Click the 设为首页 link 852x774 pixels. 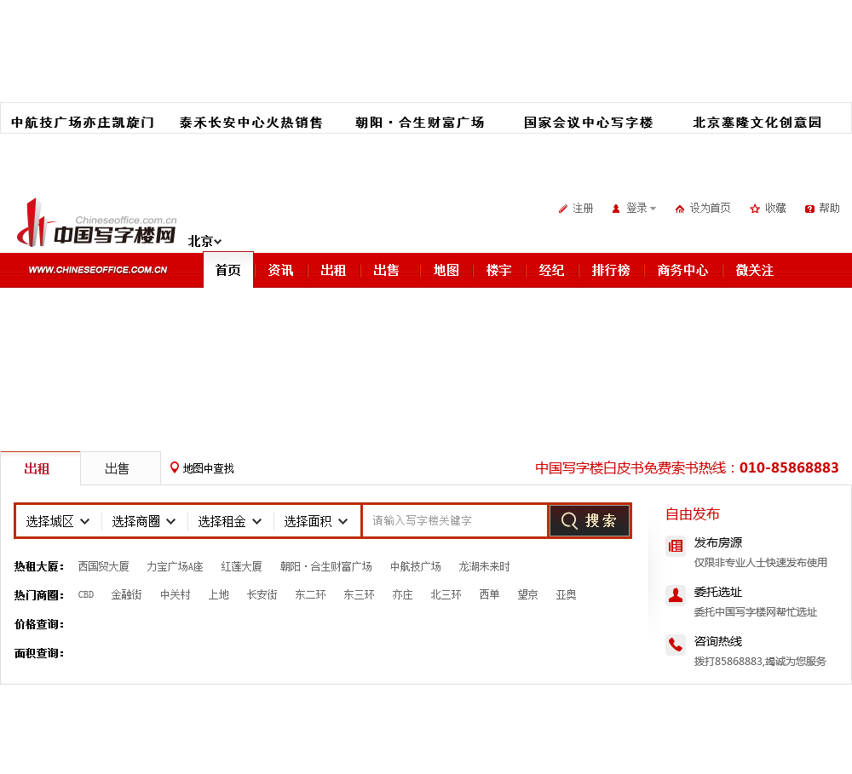pos(711,209)
